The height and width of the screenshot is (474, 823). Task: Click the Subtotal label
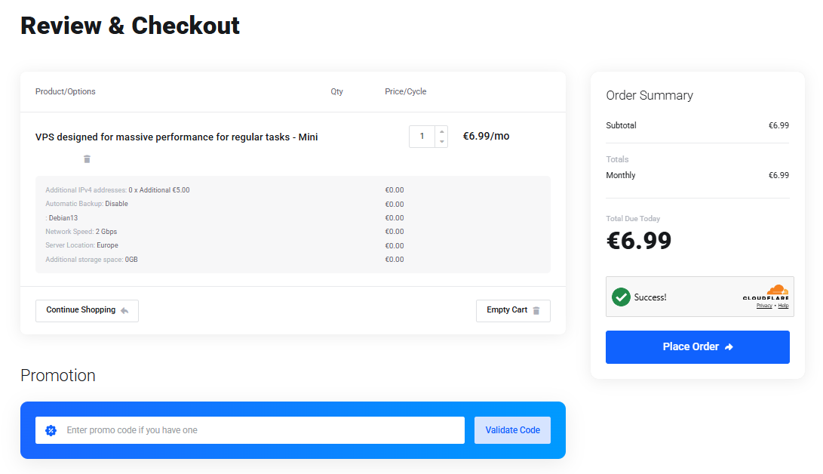pyautogui.click(x=621, y=125)
